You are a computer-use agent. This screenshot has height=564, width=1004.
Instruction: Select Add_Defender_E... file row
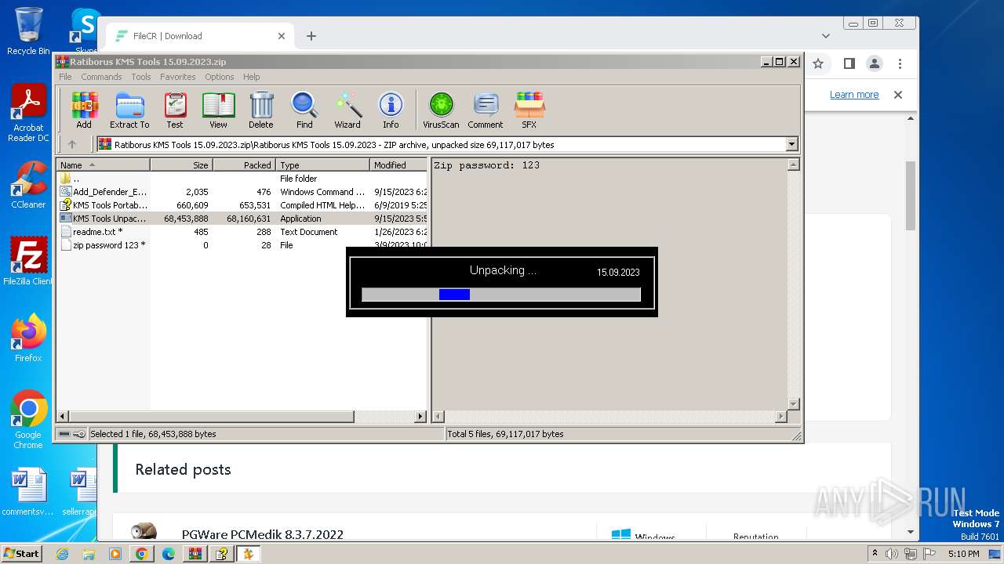click(242, 192)
